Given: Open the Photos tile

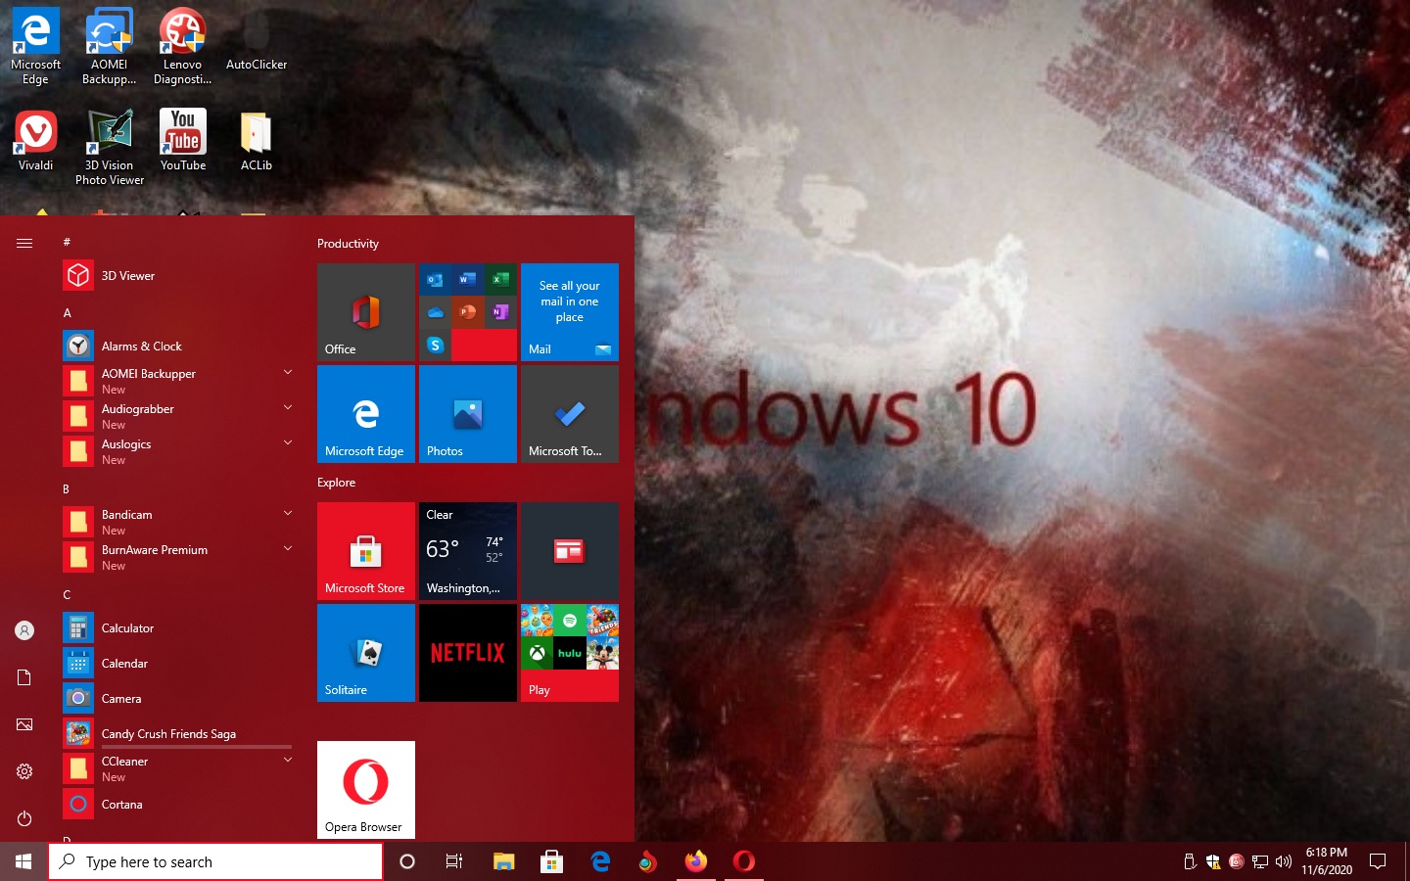Looking at the screenshot, I should pyautogui.click(x=468, y=414).
